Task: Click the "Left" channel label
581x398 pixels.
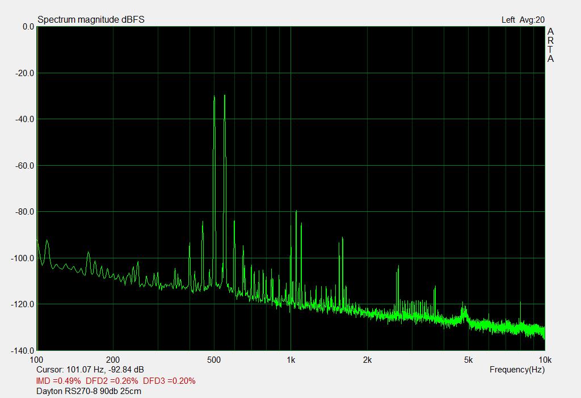Action: click(x=508, y=20)
